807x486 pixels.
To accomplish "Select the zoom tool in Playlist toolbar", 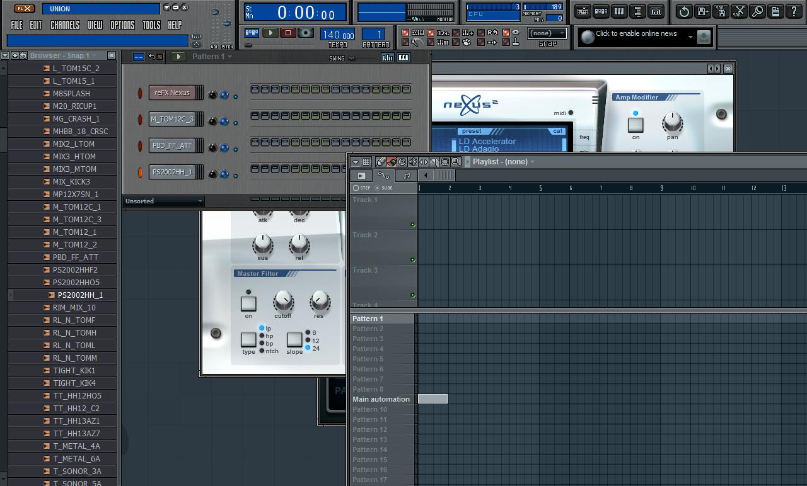I will click(456, 162).
